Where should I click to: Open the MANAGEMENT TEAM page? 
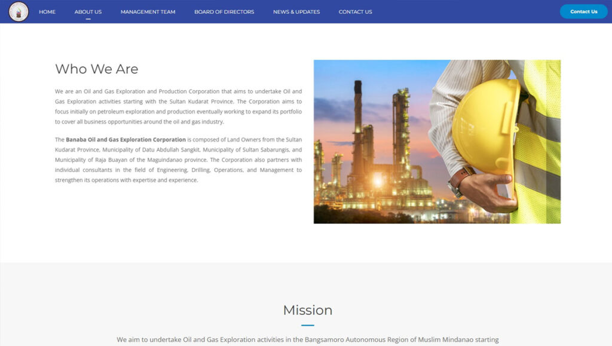[x=148, y=12]
